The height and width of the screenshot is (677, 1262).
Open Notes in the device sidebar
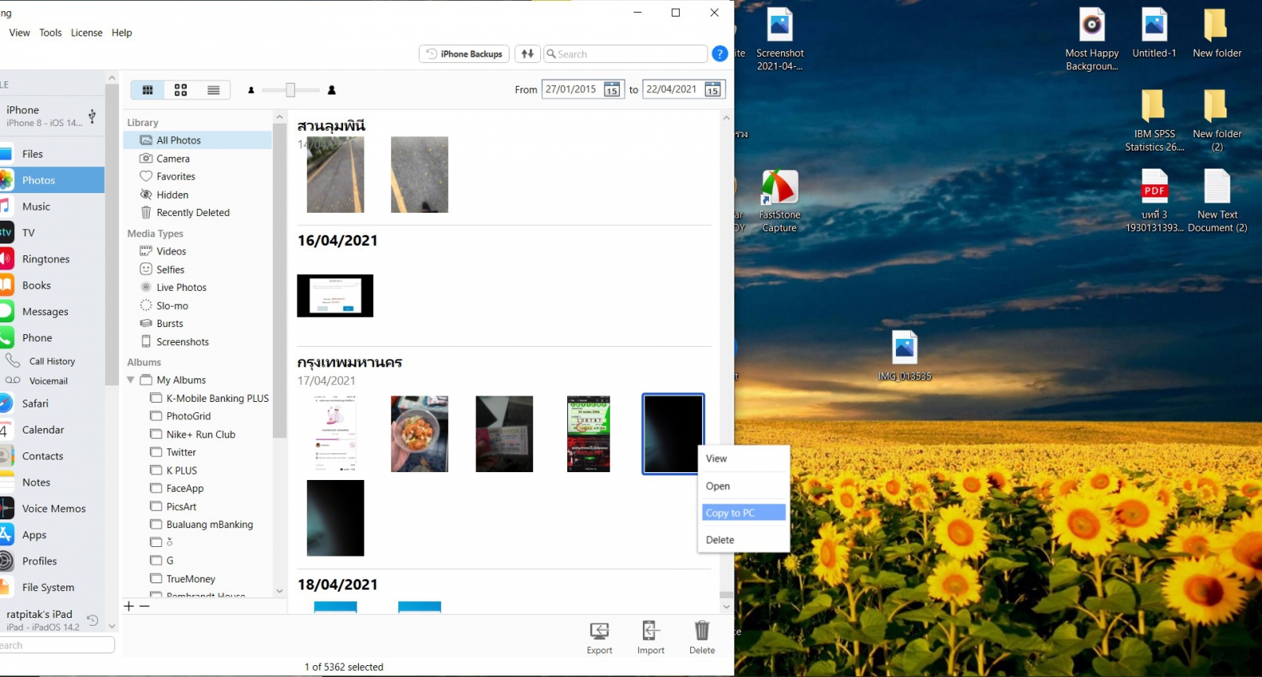[52, 482]
